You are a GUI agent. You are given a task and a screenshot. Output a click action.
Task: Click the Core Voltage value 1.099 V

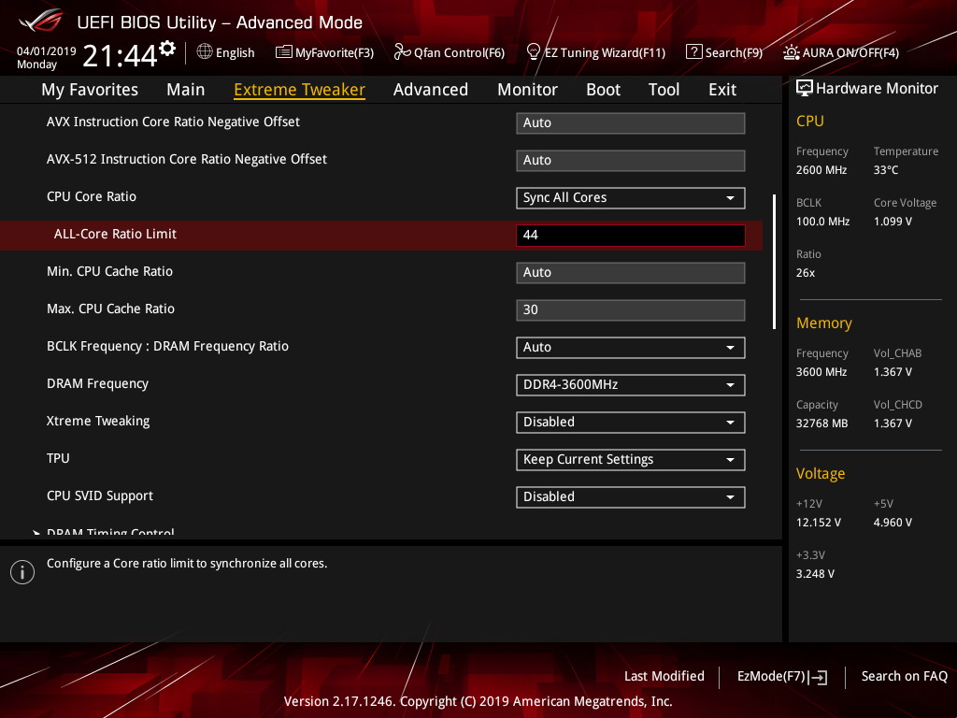tap(893, 221)
